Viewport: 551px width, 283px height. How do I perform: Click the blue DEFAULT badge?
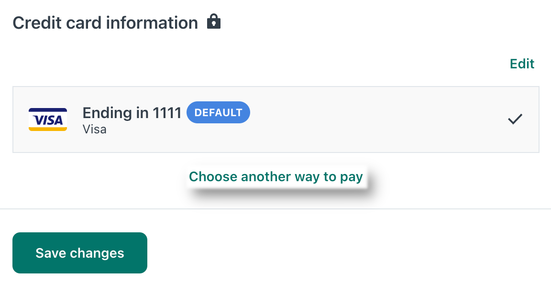click(x=218, y=112)
